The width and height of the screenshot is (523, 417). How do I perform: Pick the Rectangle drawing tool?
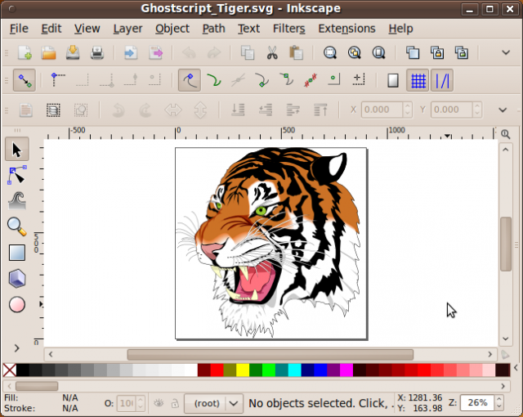pyautogui.click(x=16, y=253)
